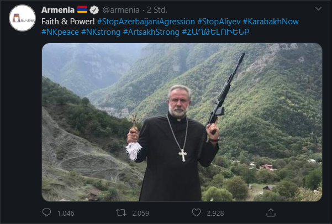Open hashtag #NKpeace
332x224 pixels.
pyautogui.click(x=60, y=32)
